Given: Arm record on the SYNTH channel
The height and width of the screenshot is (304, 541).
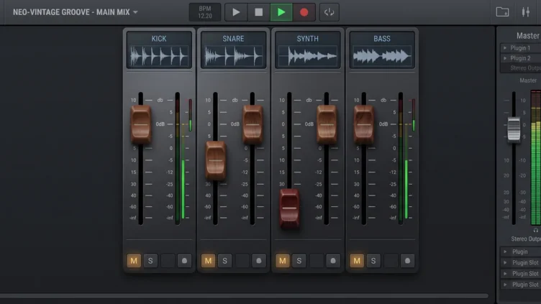Looking at the screenshot, I should (x=333, y=261).
